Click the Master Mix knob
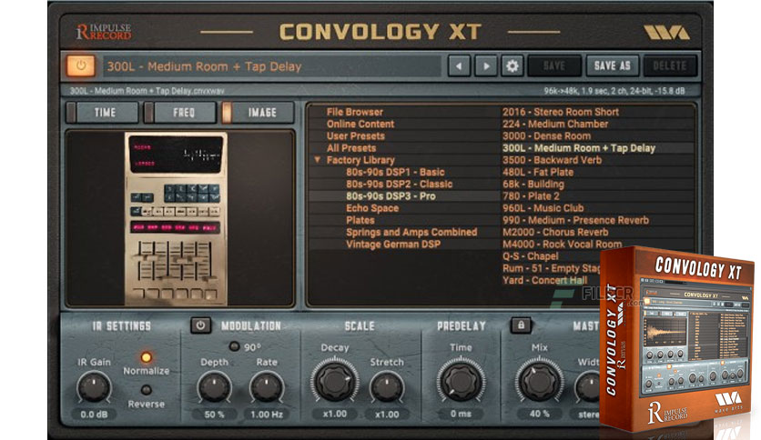761x440 pixels. pyautogui.click(x=539, y=380)
